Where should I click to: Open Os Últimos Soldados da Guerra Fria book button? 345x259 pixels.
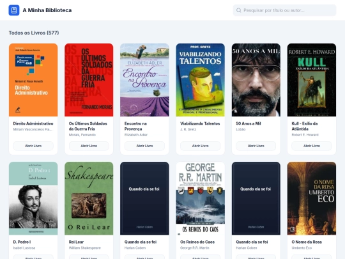coord(89,146)
